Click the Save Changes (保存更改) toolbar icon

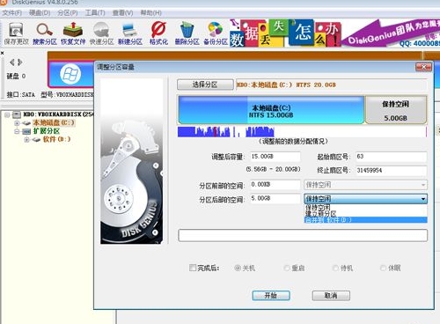16,33
